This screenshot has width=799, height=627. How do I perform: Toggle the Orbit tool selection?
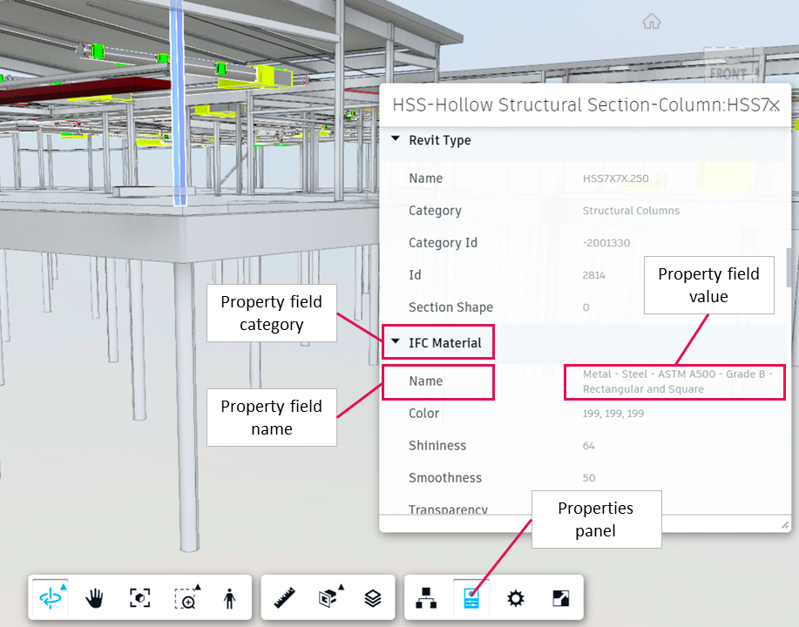point(49,597)
